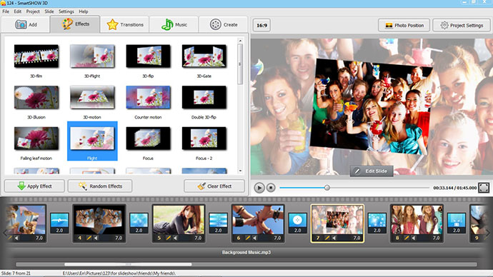The image size is (493, 277).
Task: Click the sound icon on slide 7
Action: (x=334, y=238)
